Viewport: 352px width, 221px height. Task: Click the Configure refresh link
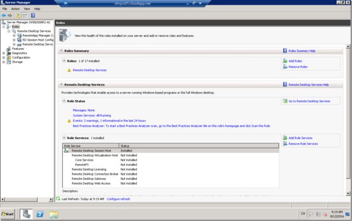118,199
